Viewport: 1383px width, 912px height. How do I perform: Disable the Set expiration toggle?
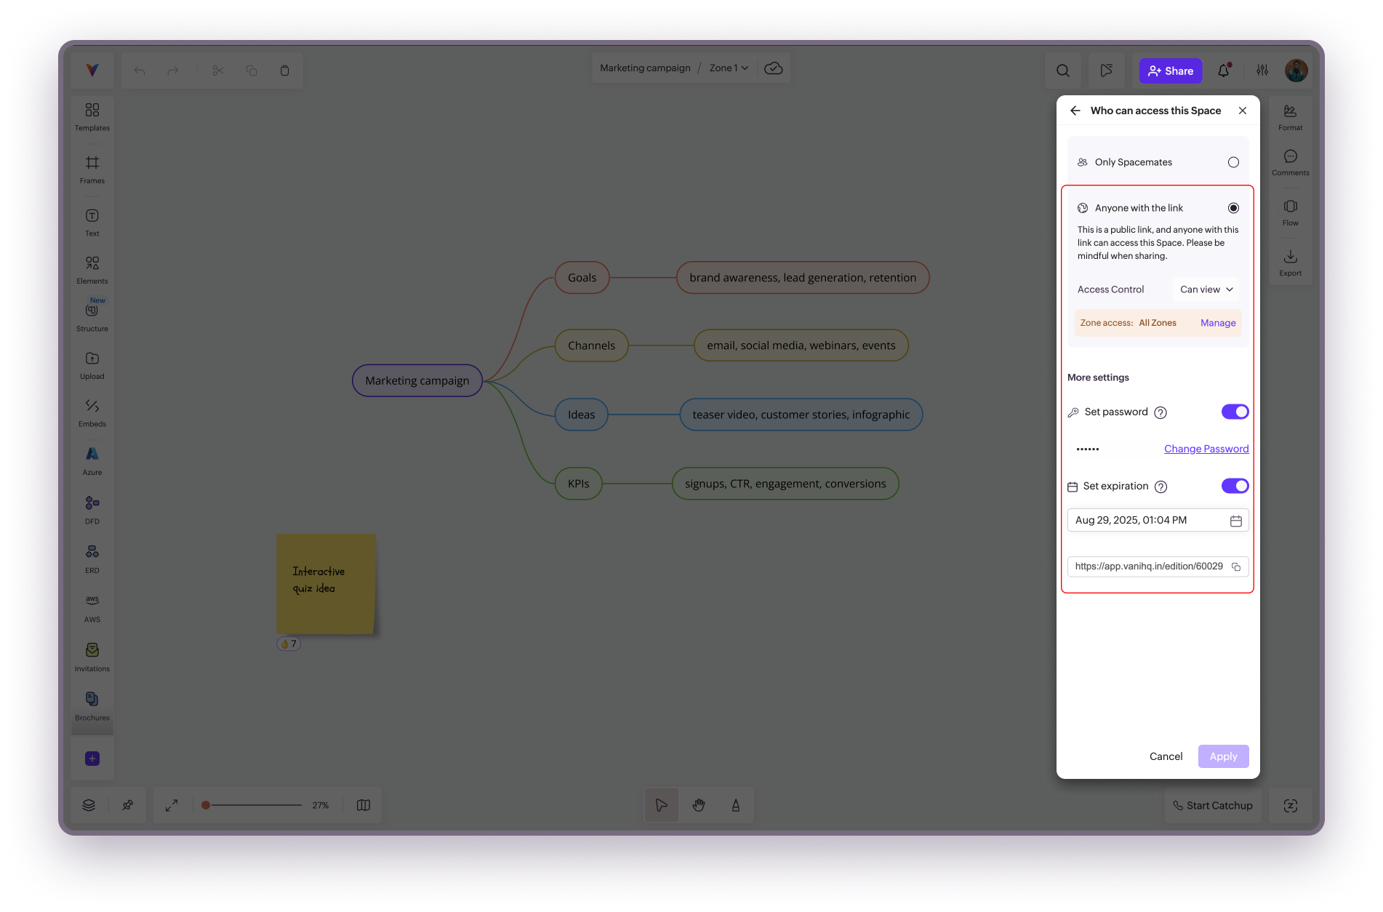1235,486
